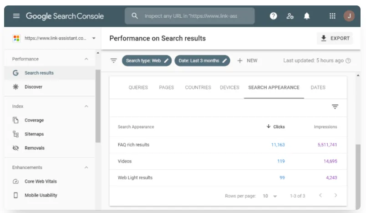Go to the next page arrow
This screenshot has height=213, width=366.
335,195
